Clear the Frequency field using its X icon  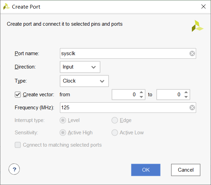point(192,108)
